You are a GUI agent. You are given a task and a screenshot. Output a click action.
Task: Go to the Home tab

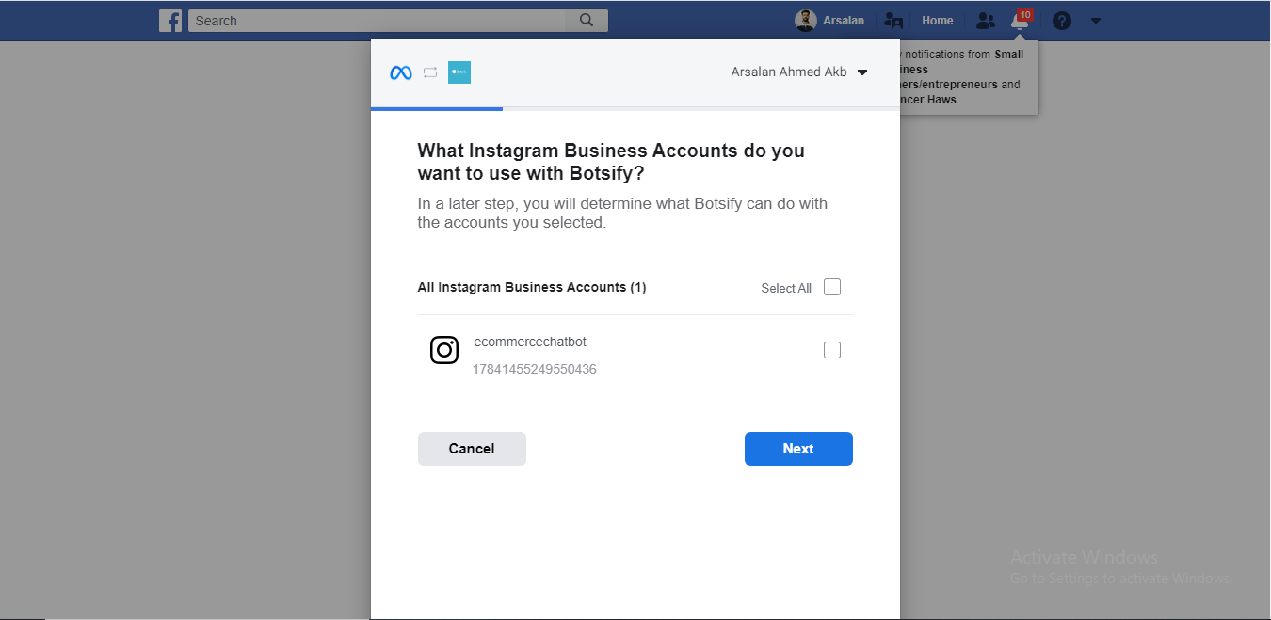click(937, 21)
